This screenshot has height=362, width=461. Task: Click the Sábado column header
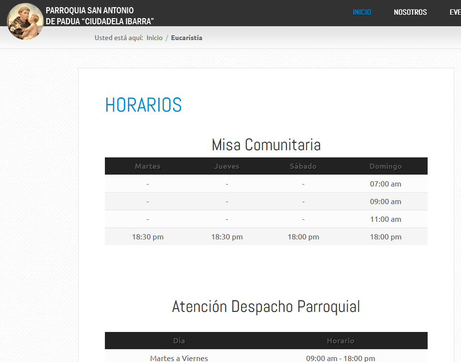tap(303, 166)
